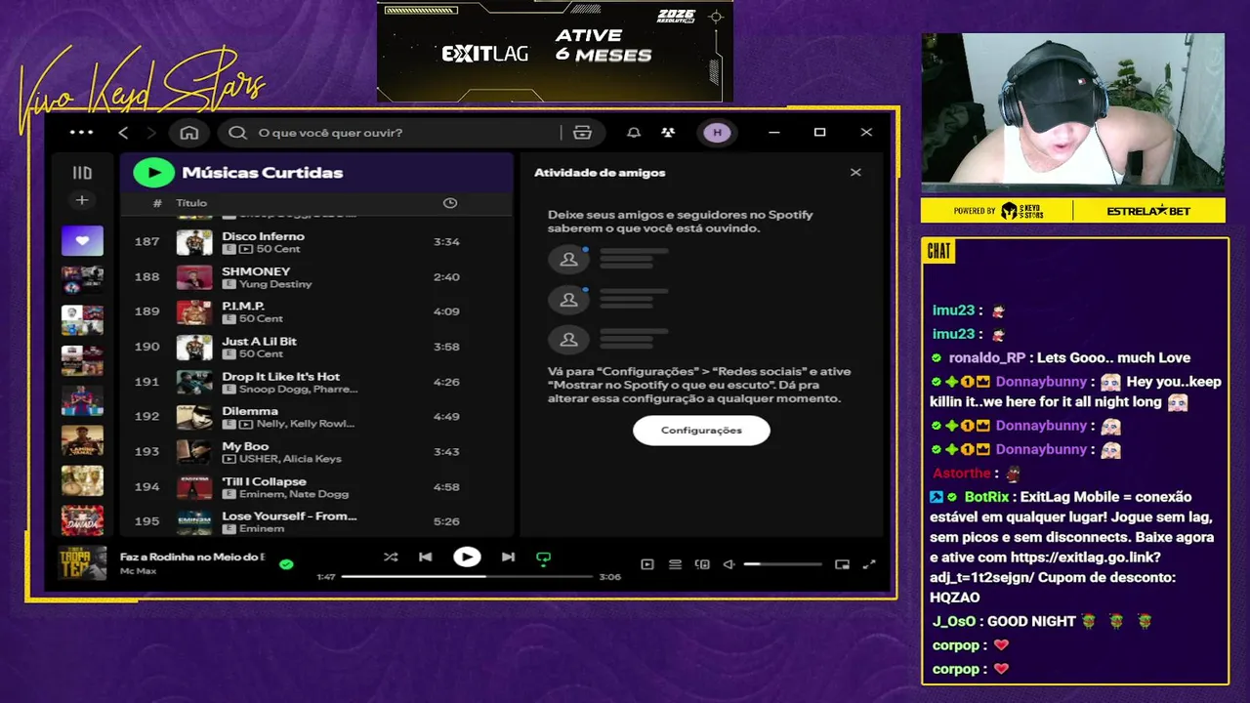Open the profile avatar 'H' menu

[x=717, y=132]
